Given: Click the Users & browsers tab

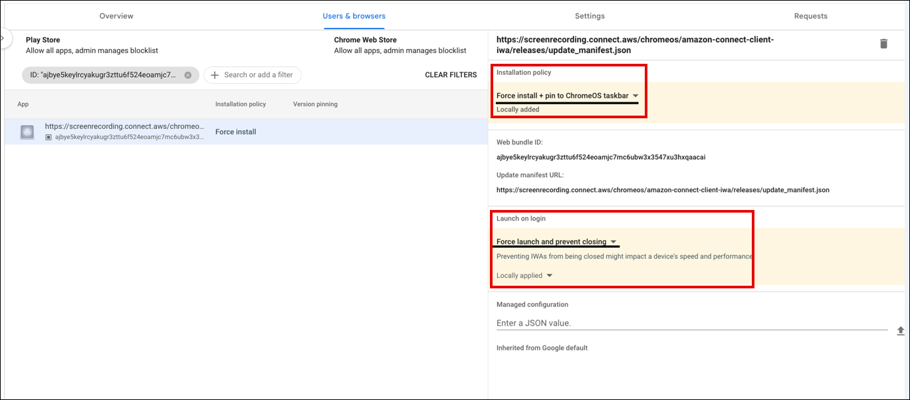Looking at the screenshot, I should click(354, 15).
